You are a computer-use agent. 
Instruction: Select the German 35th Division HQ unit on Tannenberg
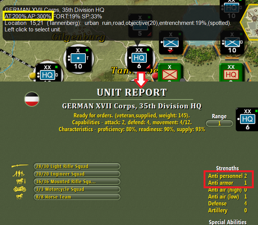click(x=140, y=59)
